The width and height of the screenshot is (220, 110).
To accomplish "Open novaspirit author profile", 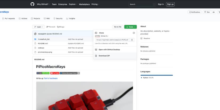I will (42, 34).
